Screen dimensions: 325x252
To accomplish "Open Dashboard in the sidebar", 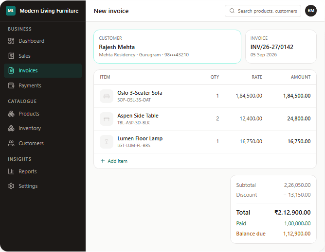I will tap(43, 41).
